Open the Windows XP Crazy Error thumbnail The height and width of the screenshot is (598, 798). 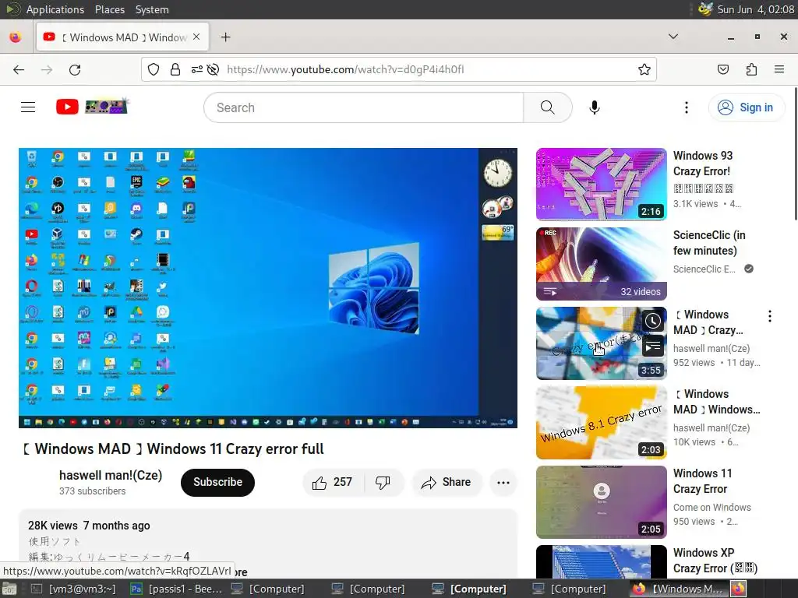coord(601,561)
